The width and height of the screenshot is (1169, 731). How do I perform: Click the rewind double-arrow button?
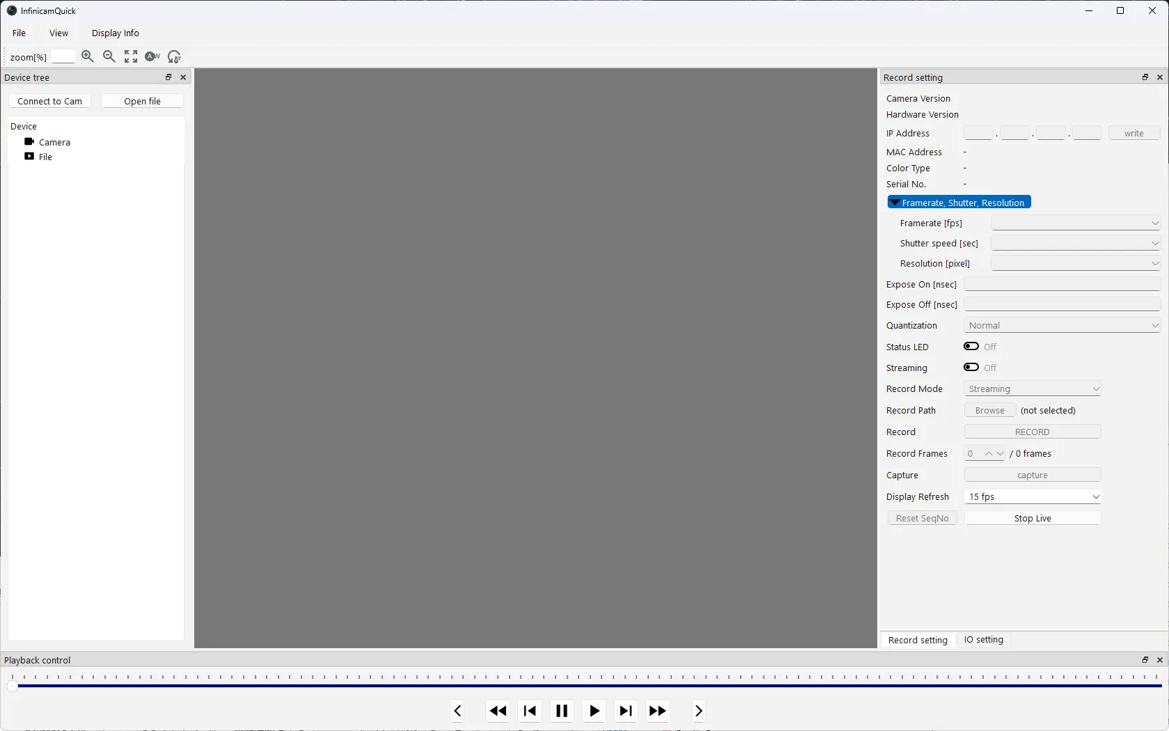pyautogui.click(x=498, y=711)
